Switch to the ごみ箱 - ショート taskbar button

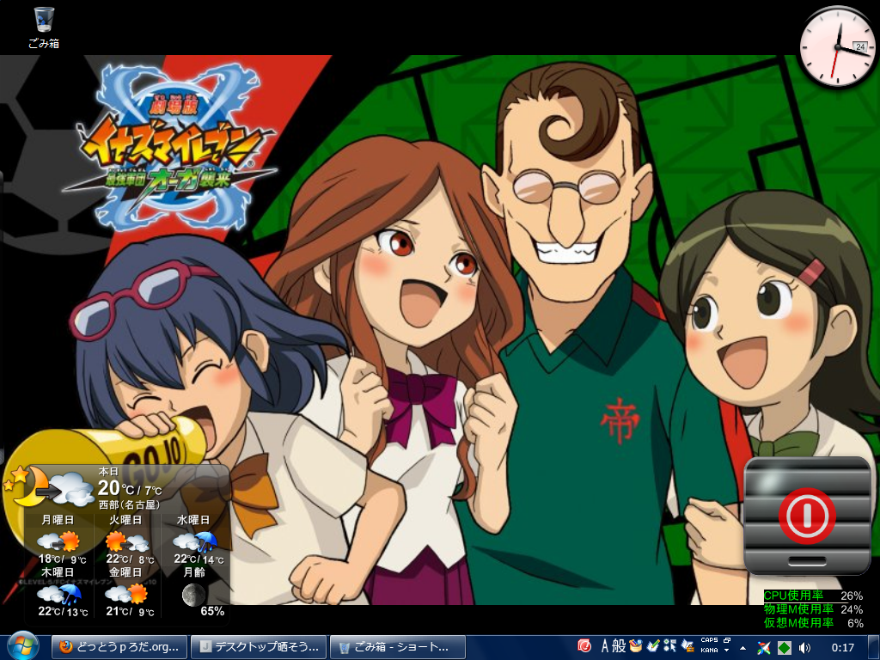[x=397, y=647]
